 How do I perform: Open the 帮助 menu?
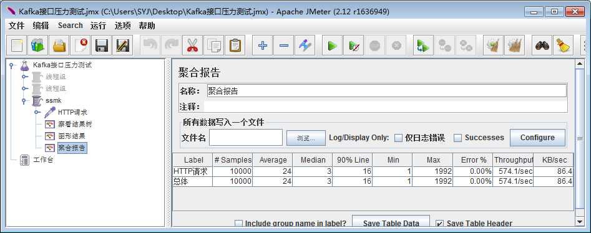coord(147,26)
